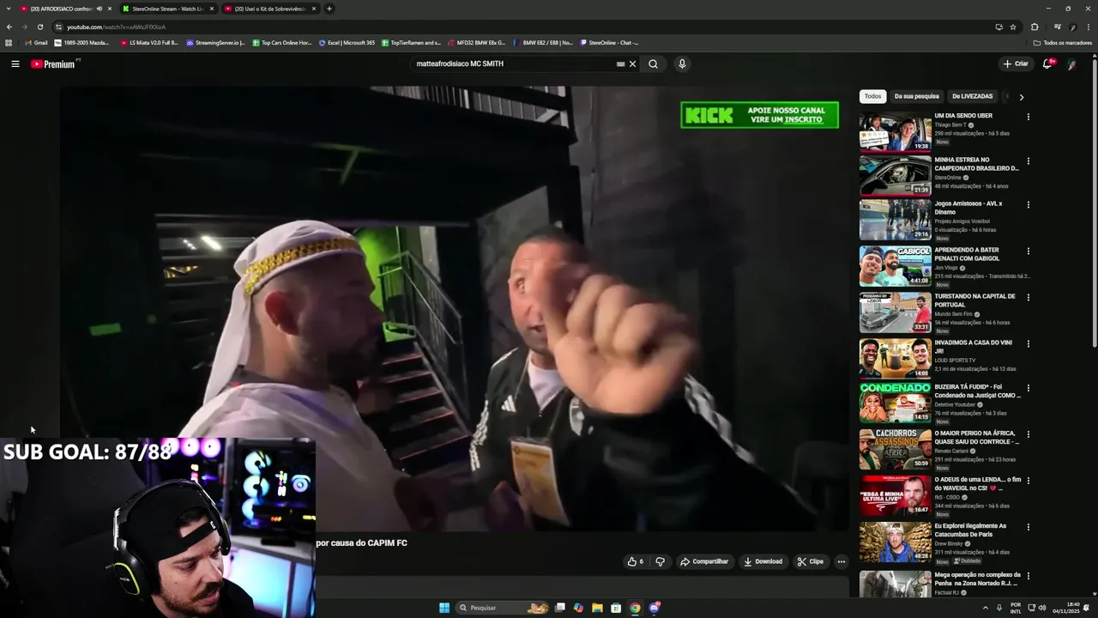Open the Chrome three-dot menu
Viewport: 1098px width, 618px height.
pyautogui.click(x=1089, y=27)
